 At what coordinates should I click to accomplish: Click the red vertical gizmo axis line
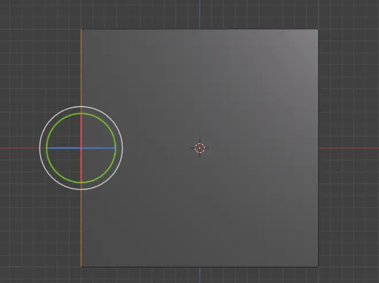[x=81, y=129]
